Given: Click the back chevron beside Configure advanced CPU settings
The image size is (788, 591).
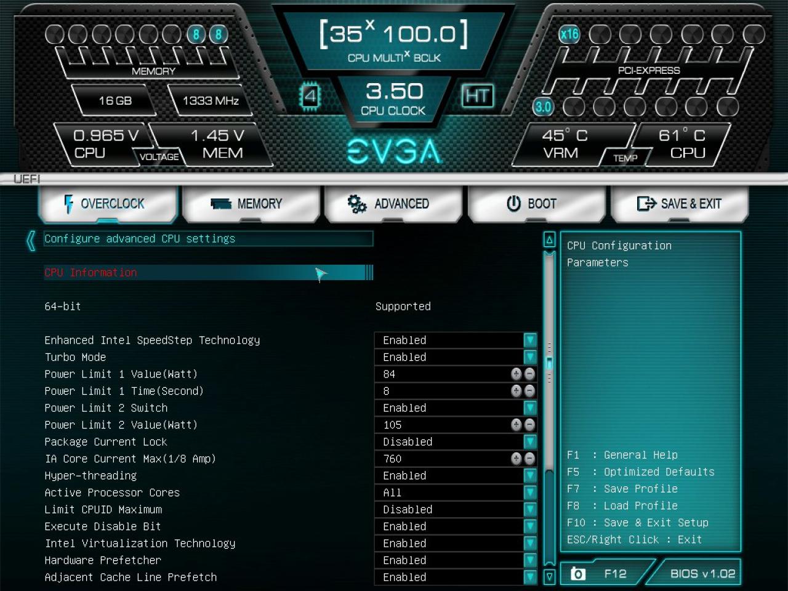Looking at the screenshot, I should tap(31, 239).
